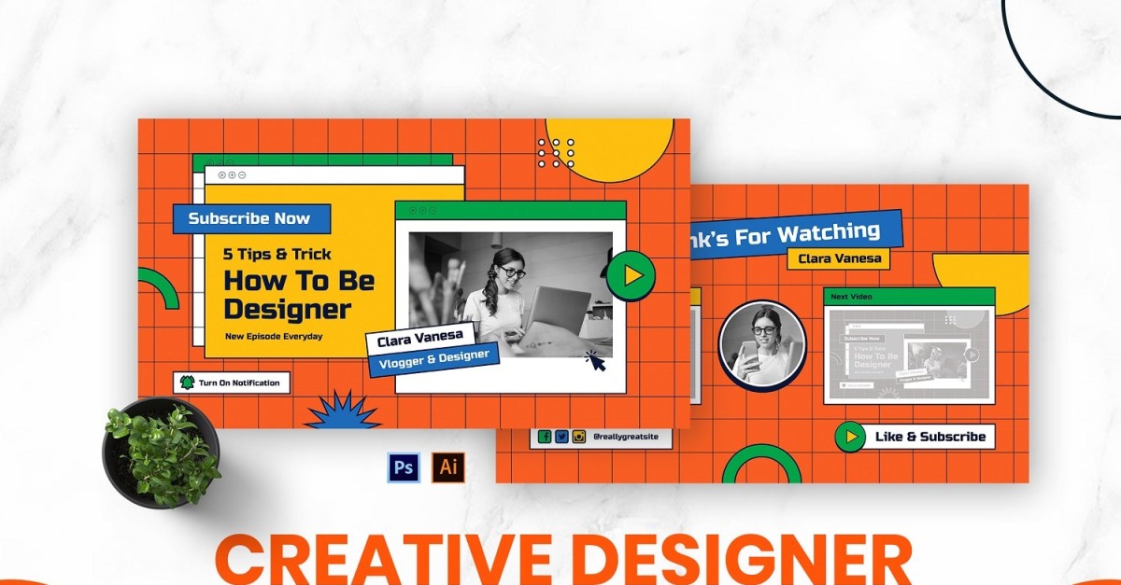Click the blue cursor arrow icon on photo
Viewport: 1121px width, 585px height.
(595, 360)
